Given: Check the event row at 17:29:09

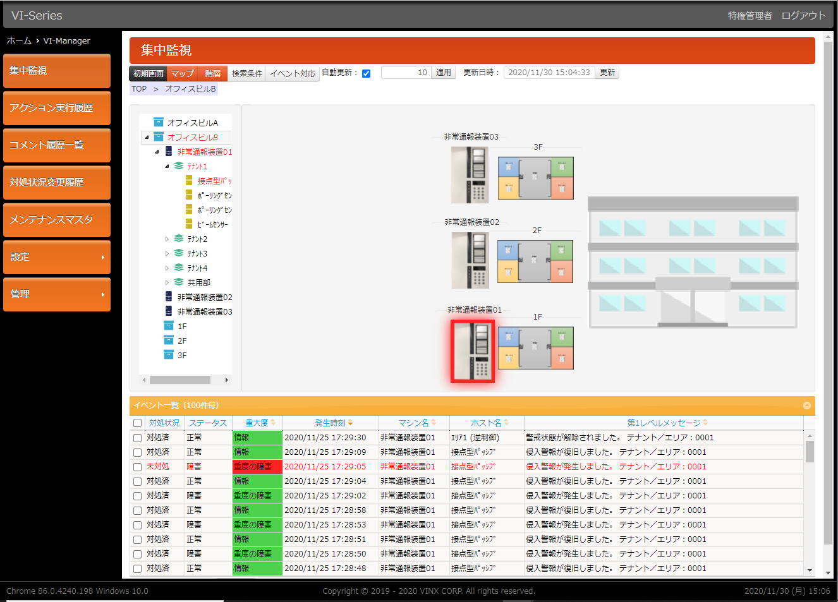Looking at the screenshot, I should point(137,452).
